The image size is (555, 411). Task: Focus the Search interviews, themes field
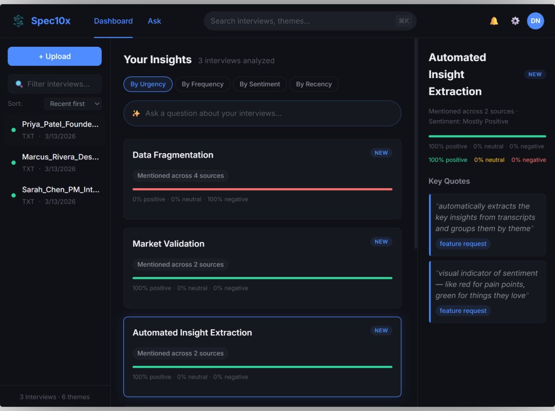point(302,21)
